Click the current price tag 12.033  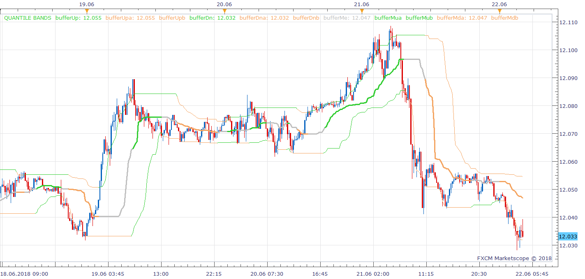click(568, 237)
